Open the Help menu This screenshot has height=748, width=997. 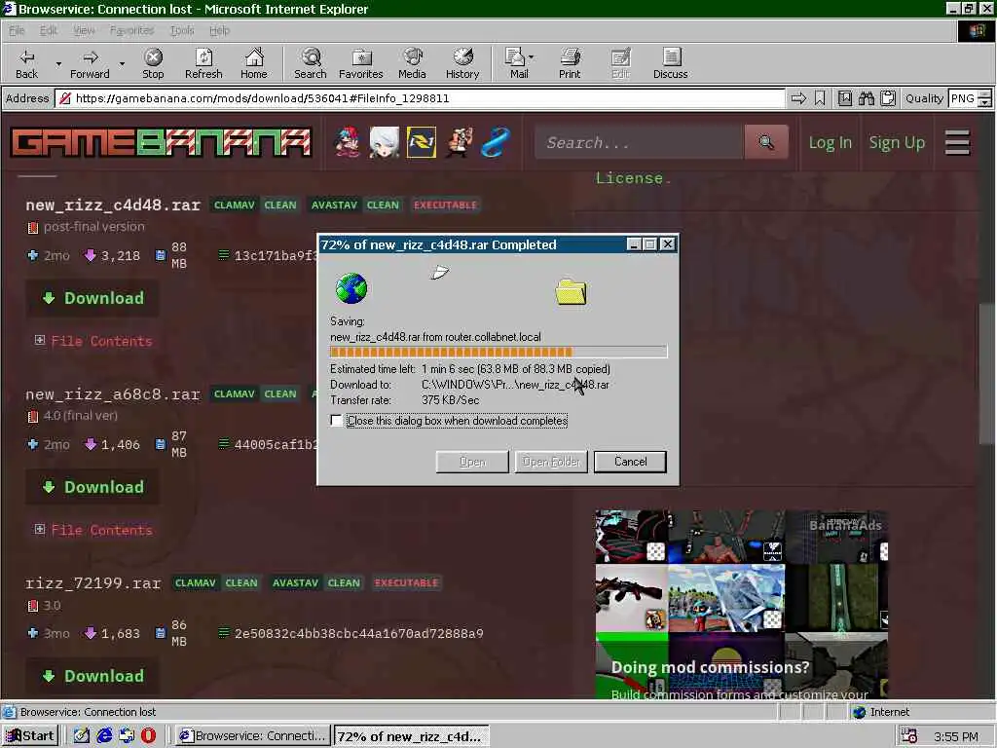tap(219, 30)
